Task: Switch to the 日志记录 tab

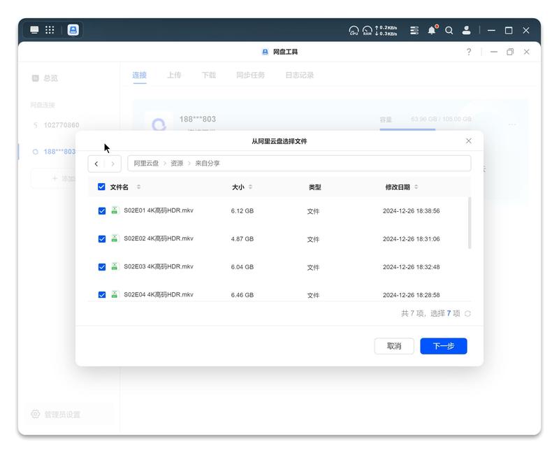Action: click(300, 75)
